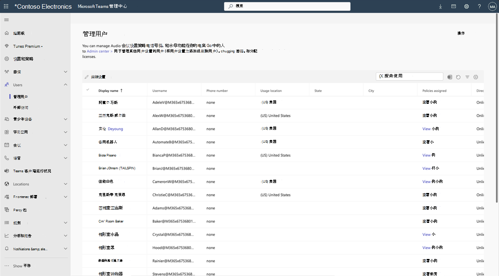Open the help question mark icon

tap(479, 6)
